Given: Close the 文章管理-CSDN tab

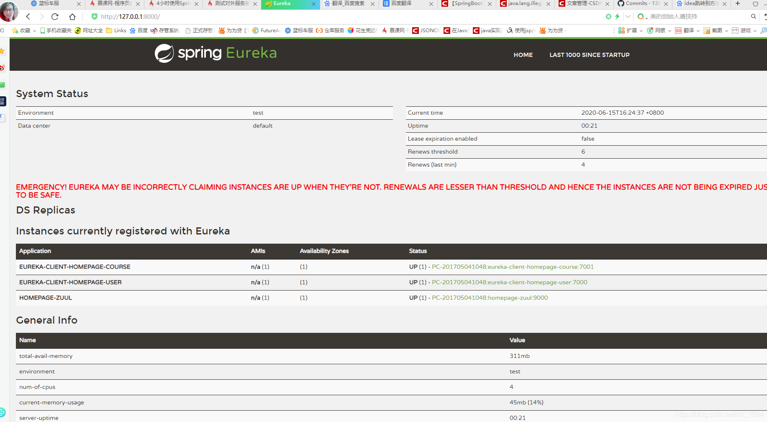Looking at the screenshot, I should coord(607,4).
